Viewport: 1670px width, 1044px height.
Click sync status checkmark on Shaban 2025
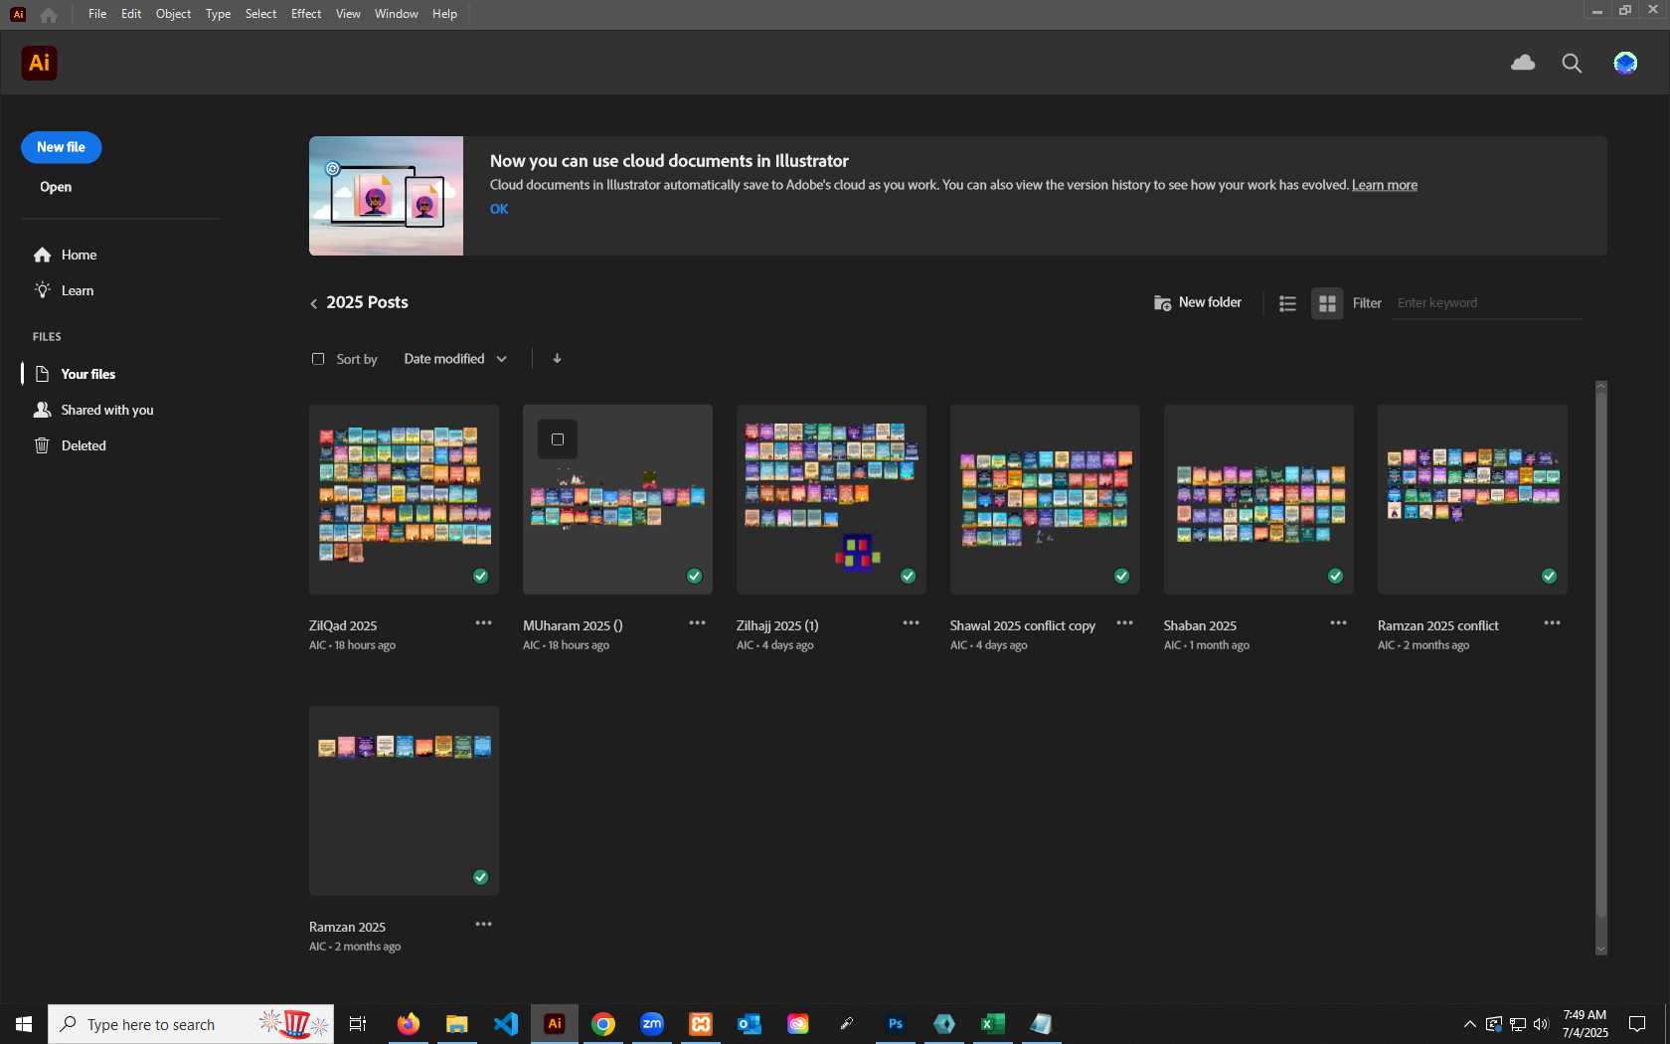tap(1335, 576)
